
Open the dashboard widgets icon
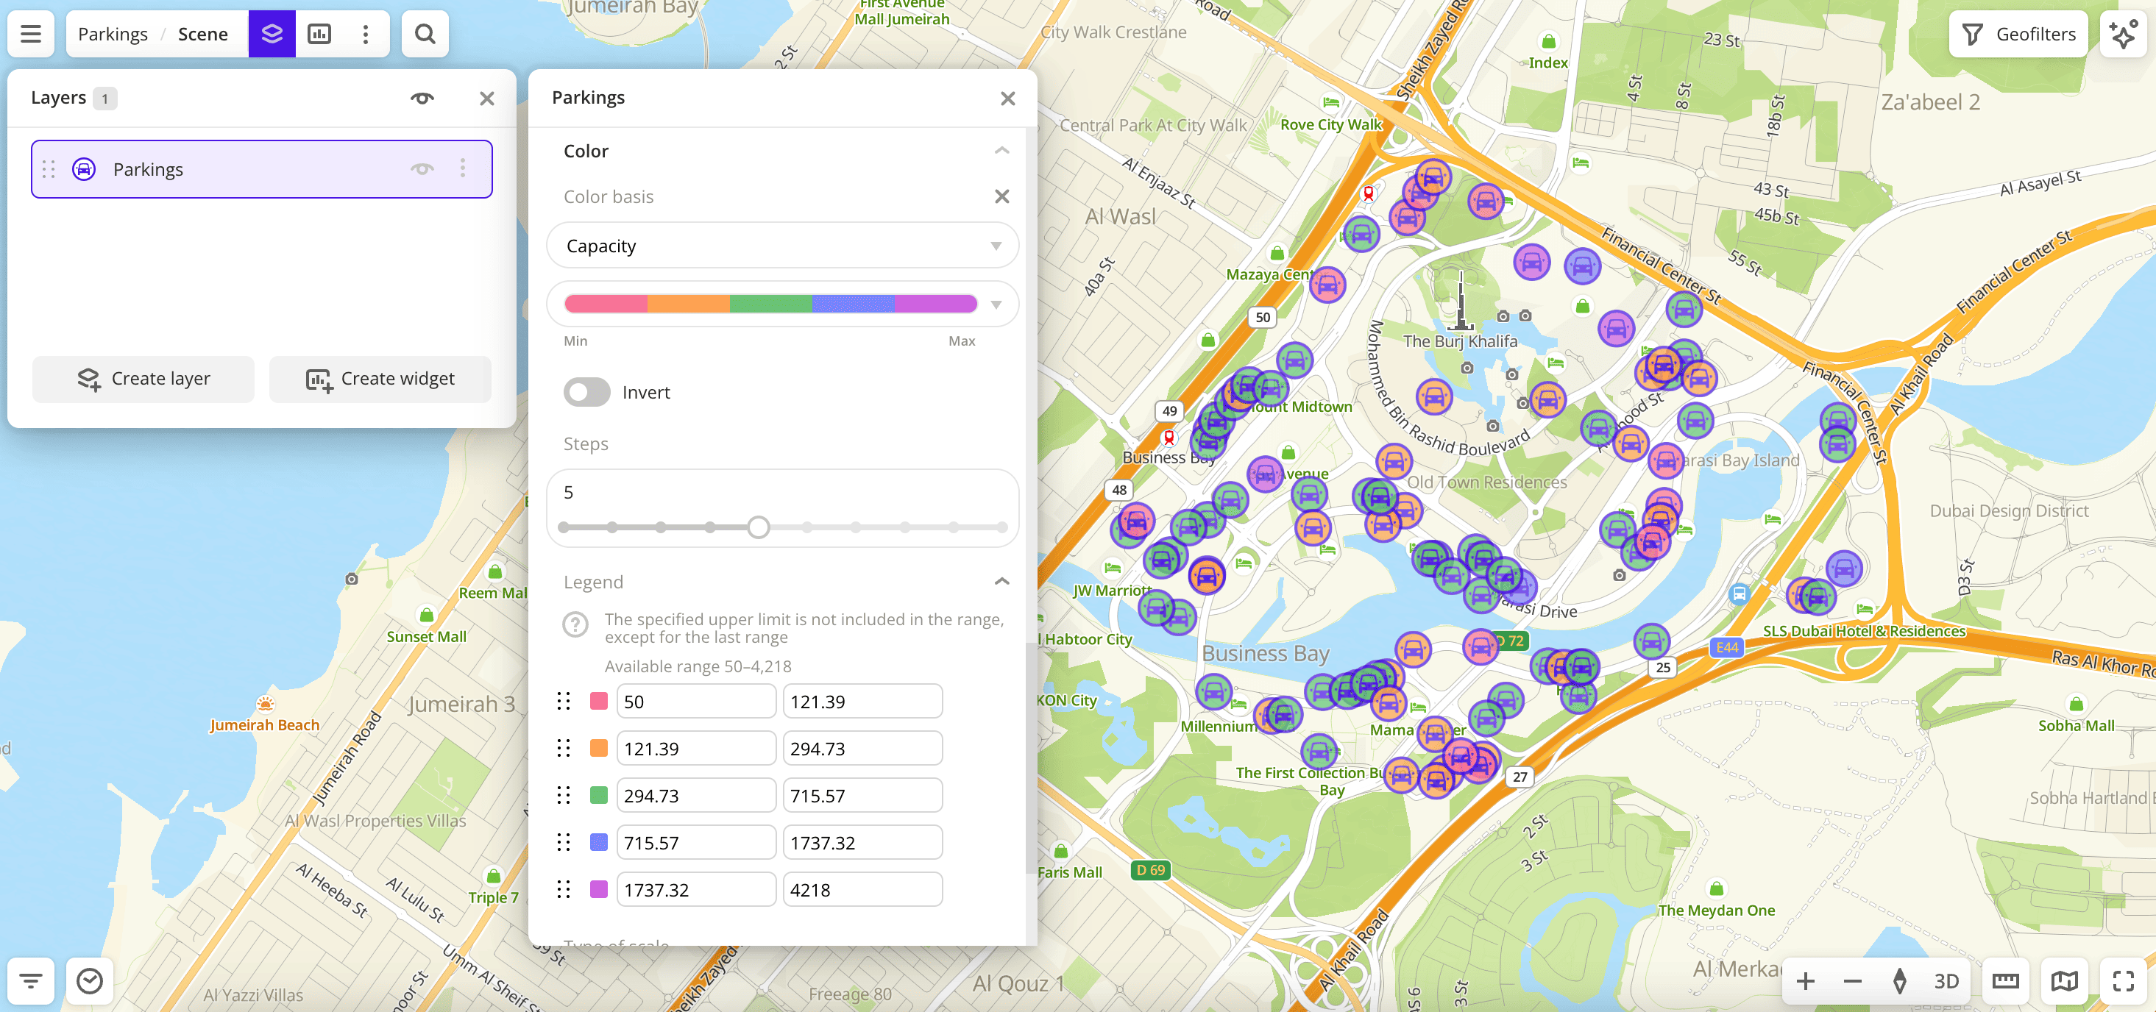[319, 35]
